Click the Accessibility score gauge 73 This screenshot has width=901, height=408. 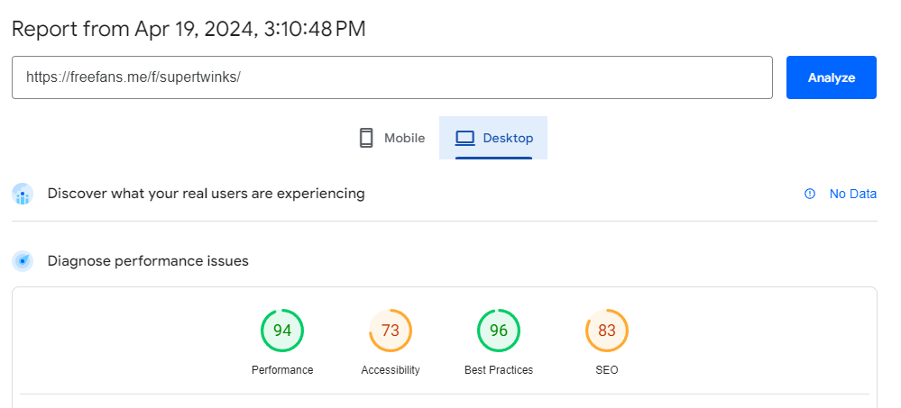391,331
